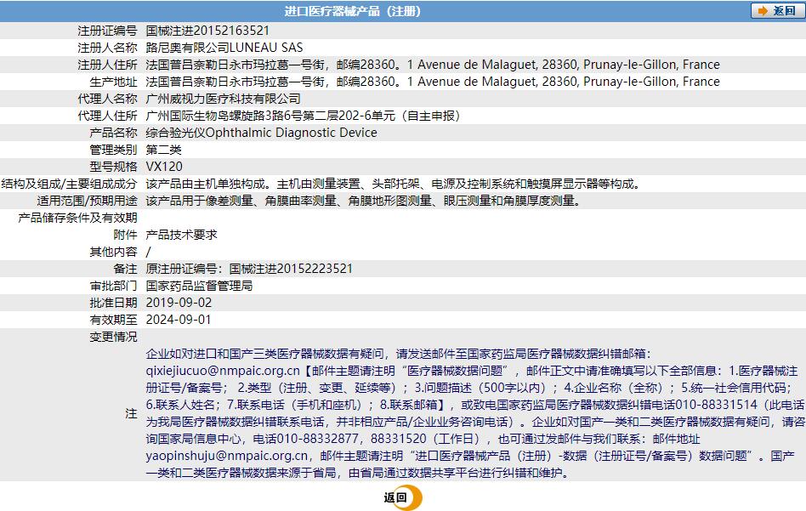Click intended use text 该产品用于像差测量

point(199,201)
